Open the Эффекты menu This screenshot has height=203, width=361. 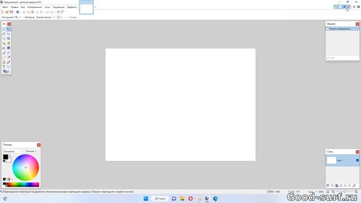(72, 7)
